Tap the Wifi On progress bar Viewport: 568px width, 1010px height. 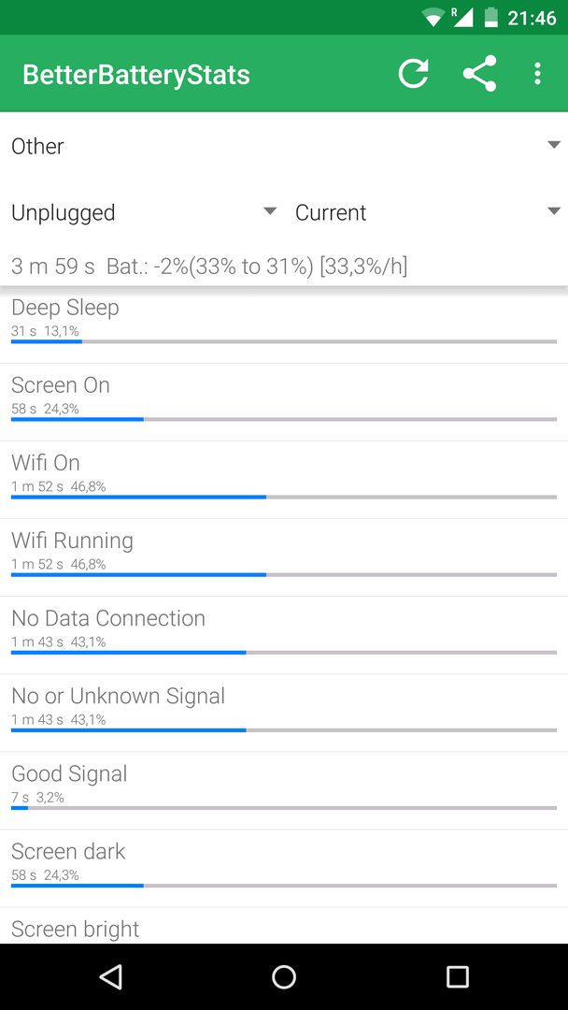tap(284, 497)
